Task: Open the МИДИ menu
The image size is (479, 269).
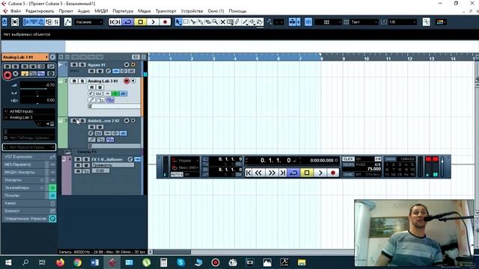Action: point(101,11)
